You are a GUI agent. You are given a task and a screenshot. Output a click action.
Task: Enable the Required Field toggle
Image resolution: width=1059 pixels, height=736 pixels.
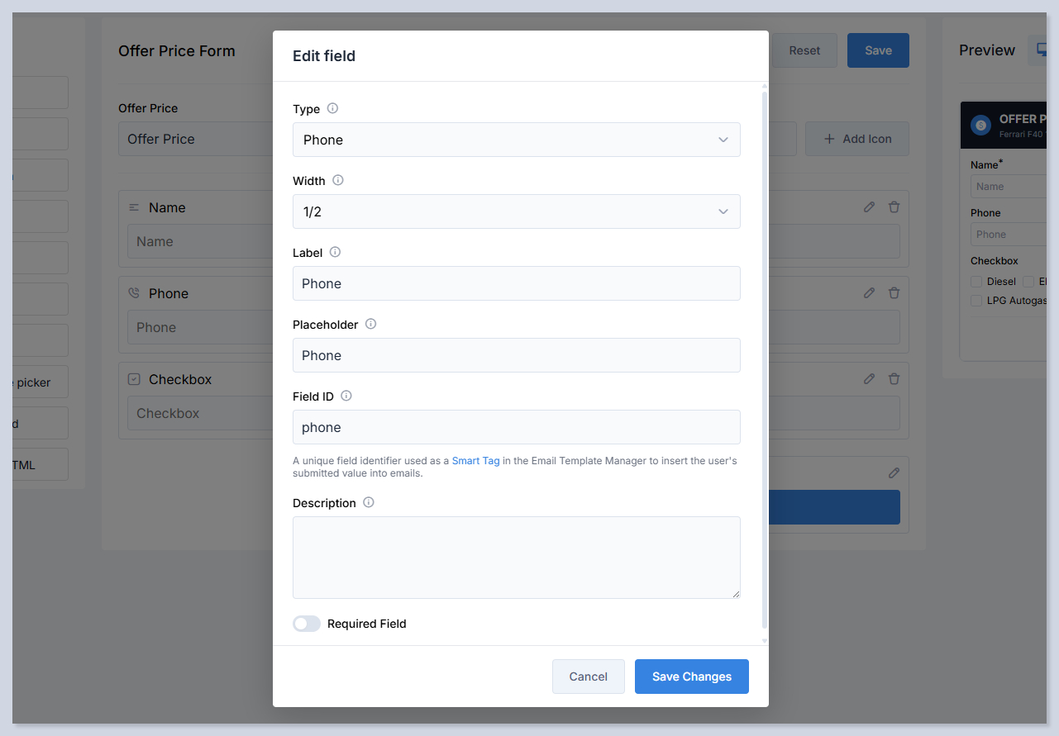307,624
